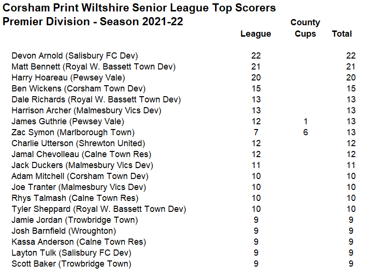This screenshot has width=372, height=269.
Task: Select Harrison Archer (Malmesbury Vics Dev)
Action: coord(86,111)
